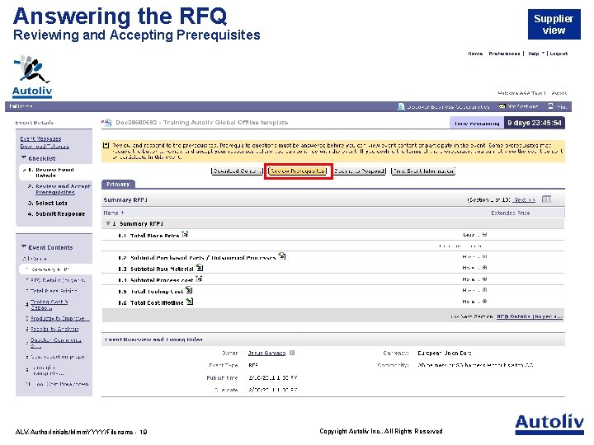Open Notifications envelope icon

tap(502, 106)
